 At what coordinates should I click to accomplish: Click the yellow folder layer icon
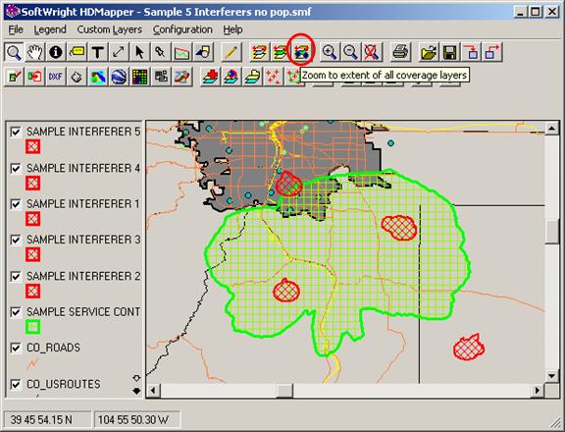click(252, 77)
